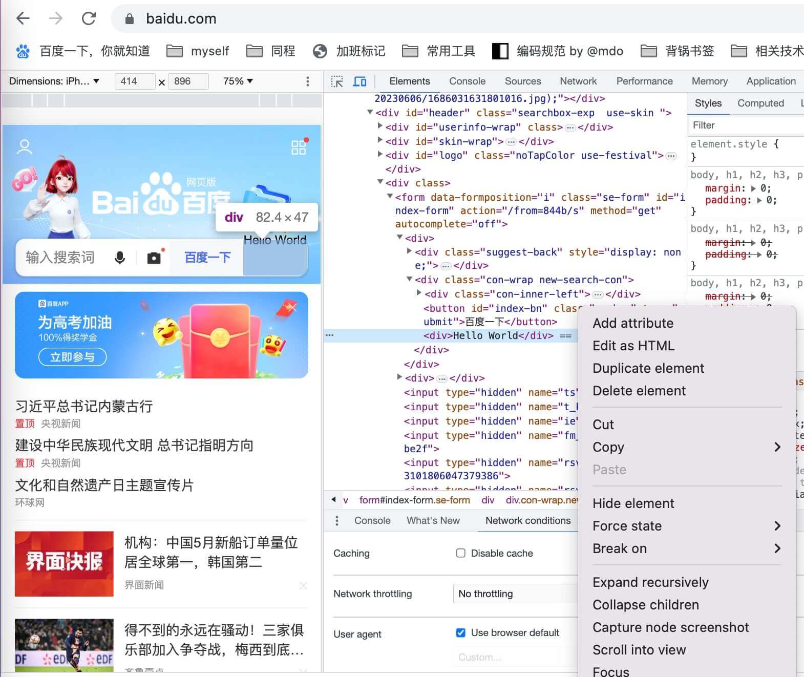
Task: Open the 同程 bookmarks folder
Action: click(271, 51)
